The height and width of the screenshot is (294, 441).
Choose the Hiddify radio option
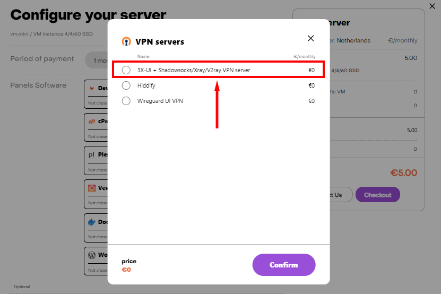pyautogui.click(x=126, y=85)
